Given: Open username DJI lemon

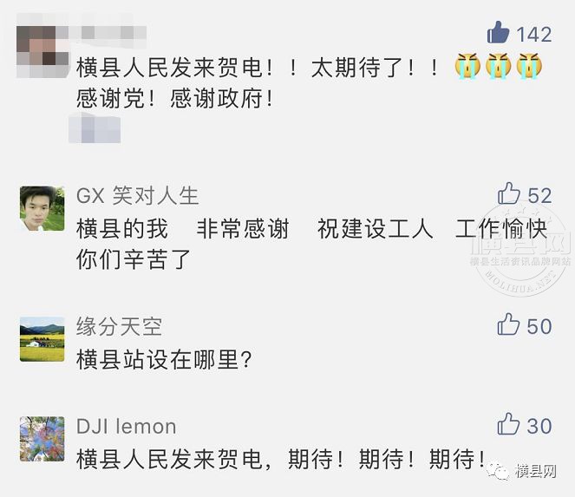Looking at the screenshot, I should click(126, 427).
